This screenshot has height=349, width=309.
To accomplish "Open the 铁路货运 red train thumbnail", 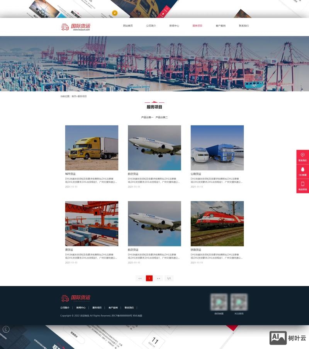I will pyautogui.click(x=217, y=223).
